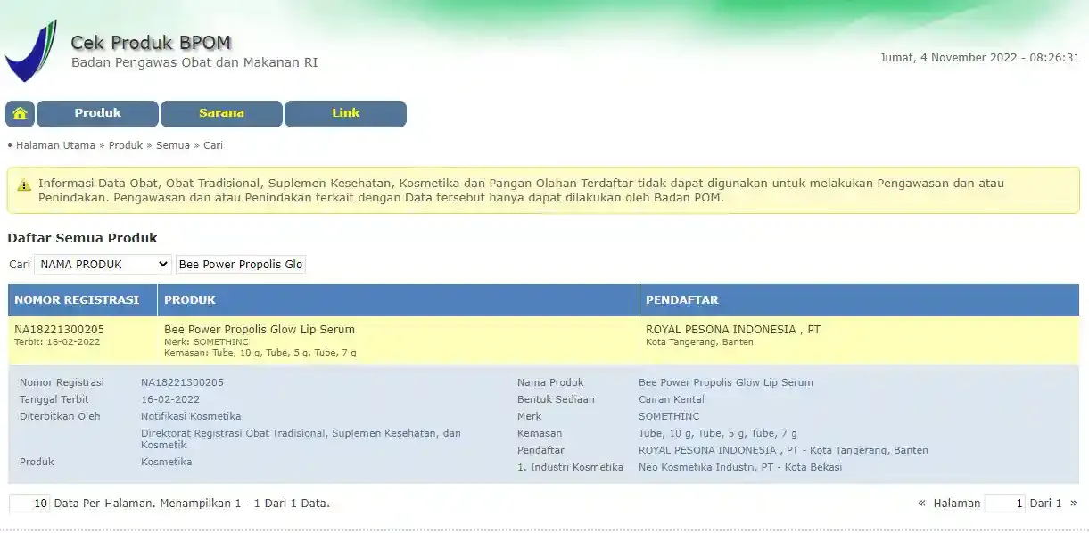Image resolution: width=1089 pixels, height=533 pixels.
Task: Click ROYAL PESONA INDONESIA , PT in yellow row
Action: tap(733, 330)
